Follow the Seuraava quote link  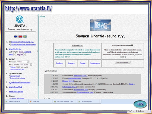click(71, 63)
